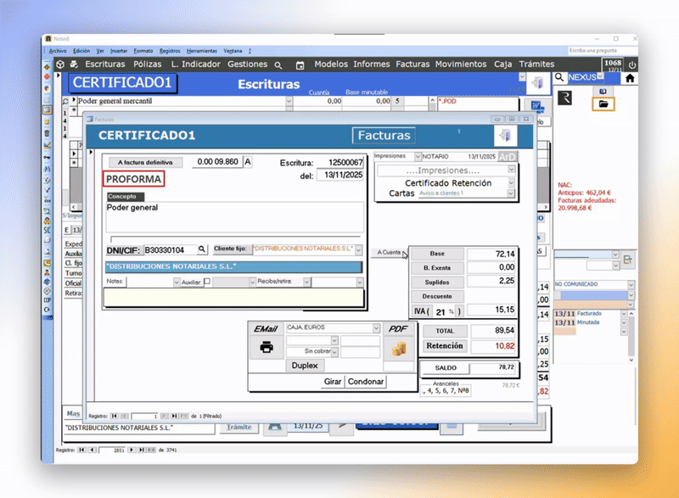Screen dimensions: 679x498
Task: Open the Cliente fijo dropdown arrow
Action: coord(359,250)
